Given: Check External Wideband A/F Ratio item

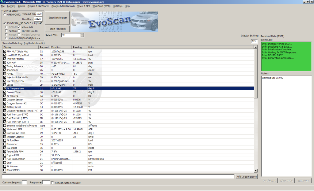Looking at the screenshot, I should point(5,126).
